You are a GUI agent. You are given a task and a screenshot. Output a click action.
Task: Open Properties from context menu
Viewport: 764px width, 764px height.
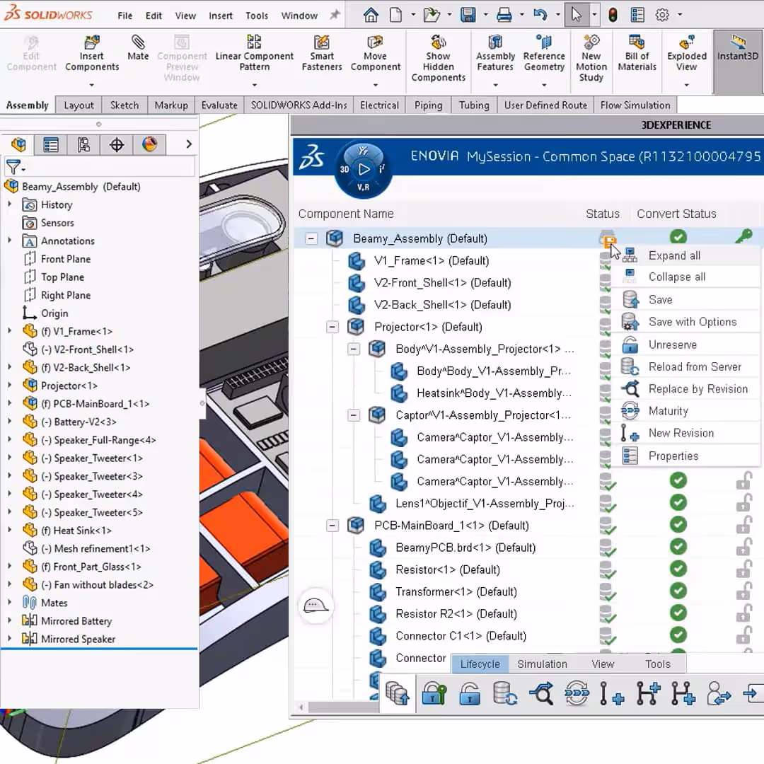686,456
